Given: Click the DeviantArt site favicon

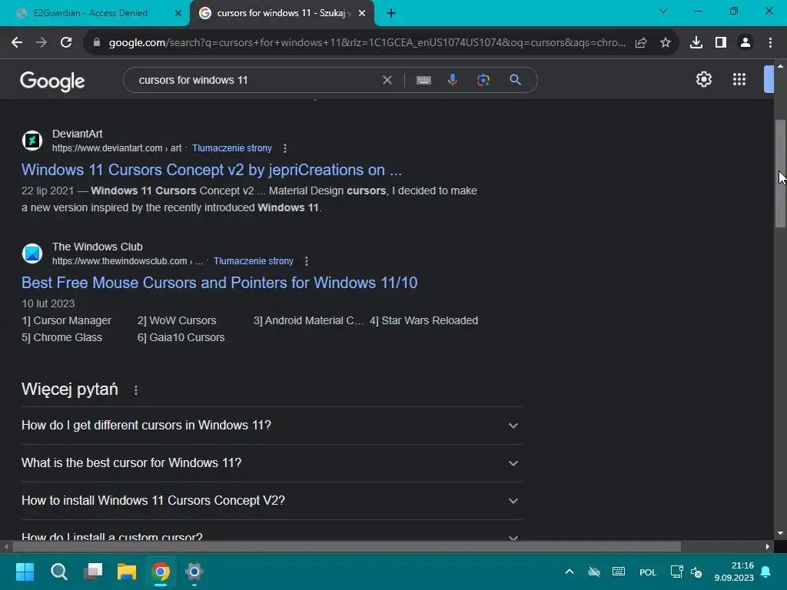Looking at the screenshot, I should point(32,141).
